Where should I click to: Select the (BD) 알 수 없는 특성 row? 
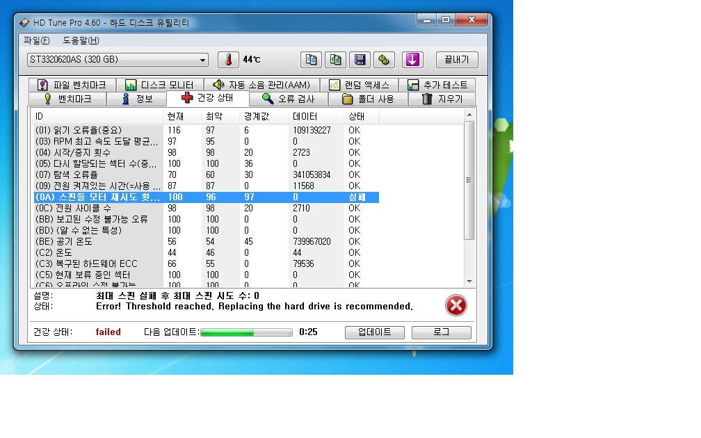tap(206, 231)
